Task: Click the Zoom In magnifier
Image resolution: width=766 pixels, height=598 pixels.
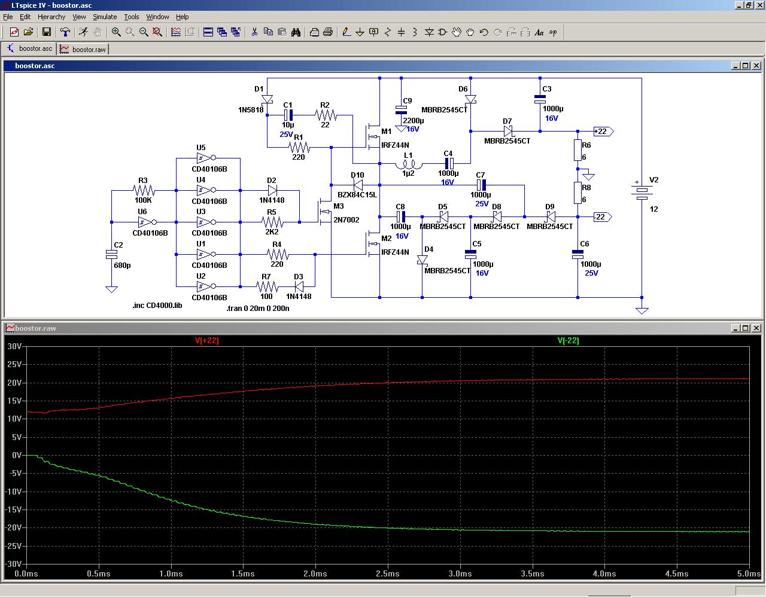Action: click(x=116, y=32)
